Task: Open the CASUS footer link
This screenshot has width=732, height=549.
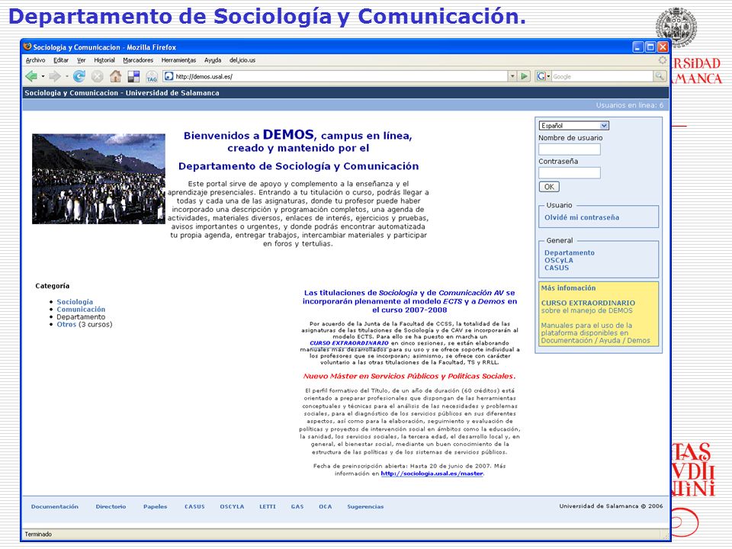Action: click(194, 506)
